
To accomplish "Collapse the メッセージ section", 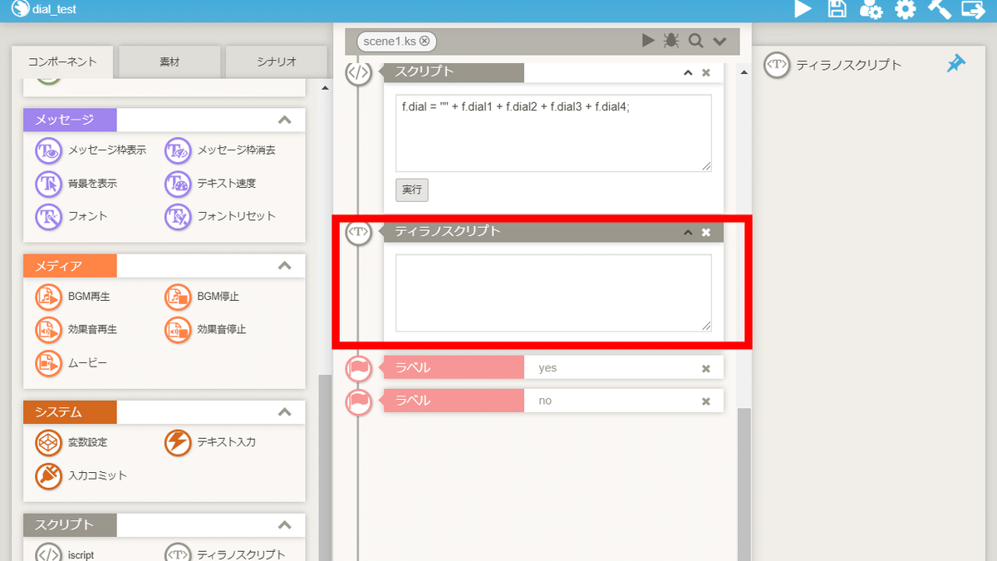I will coord(285,121).
